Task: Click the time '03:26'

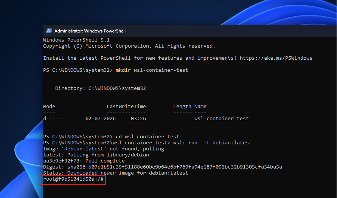Action: pos(138,119)
